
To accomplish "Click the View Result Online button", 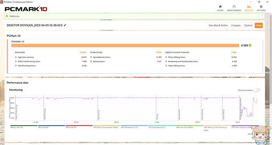I will (x=218, y=26).
